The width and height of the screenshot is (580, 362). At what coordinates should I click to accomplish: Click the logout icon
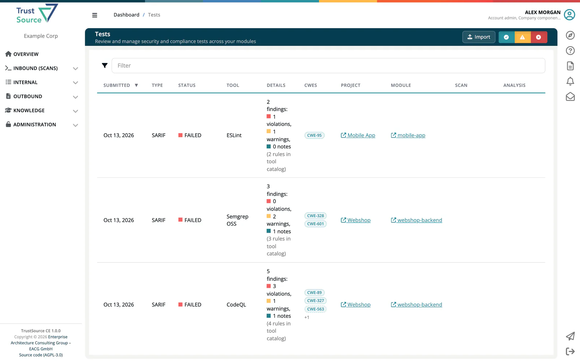[570, 352]
